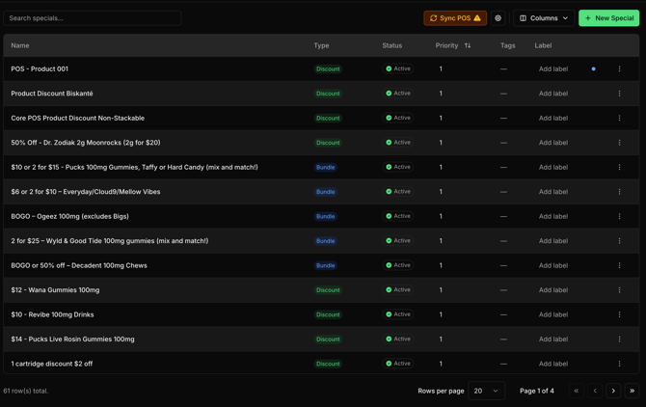646x407 pixels.
Task: Click Active status on 2 for $25 Wyld row
Action: pyautogui.click(x=398, y=240)
